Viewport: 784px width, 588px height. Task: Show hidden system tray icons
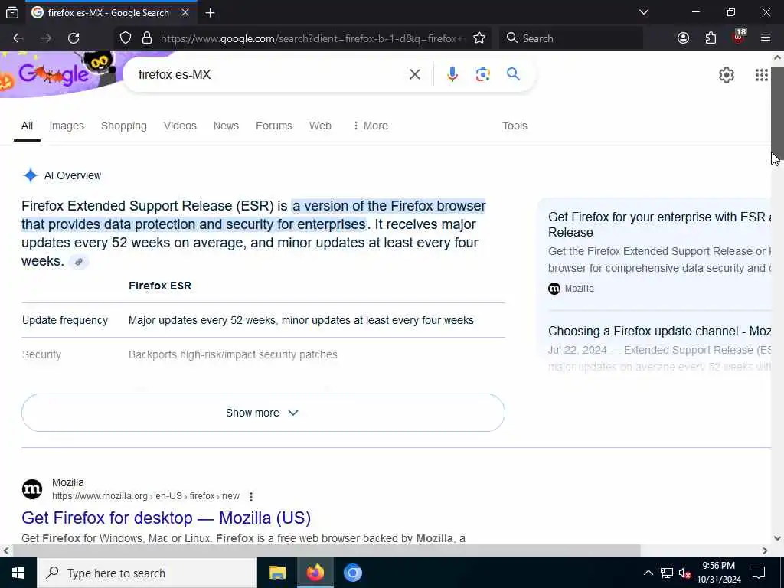tap(648, 573)
